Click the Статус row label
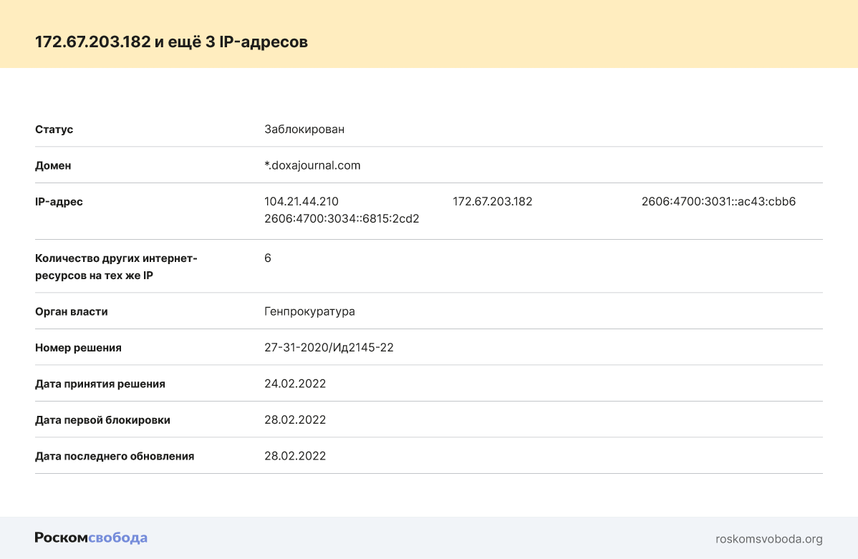858x559 pixels. [54, 130]
